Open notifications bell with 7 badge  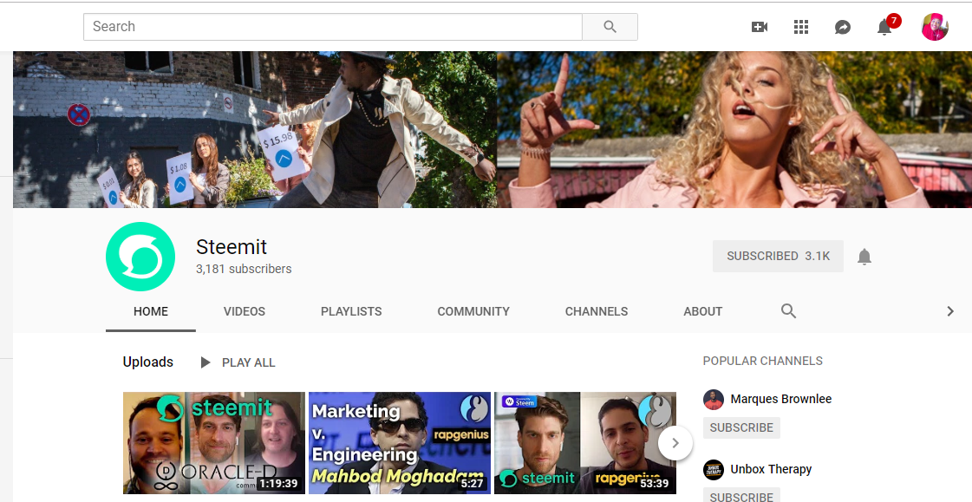click(884, 27)
